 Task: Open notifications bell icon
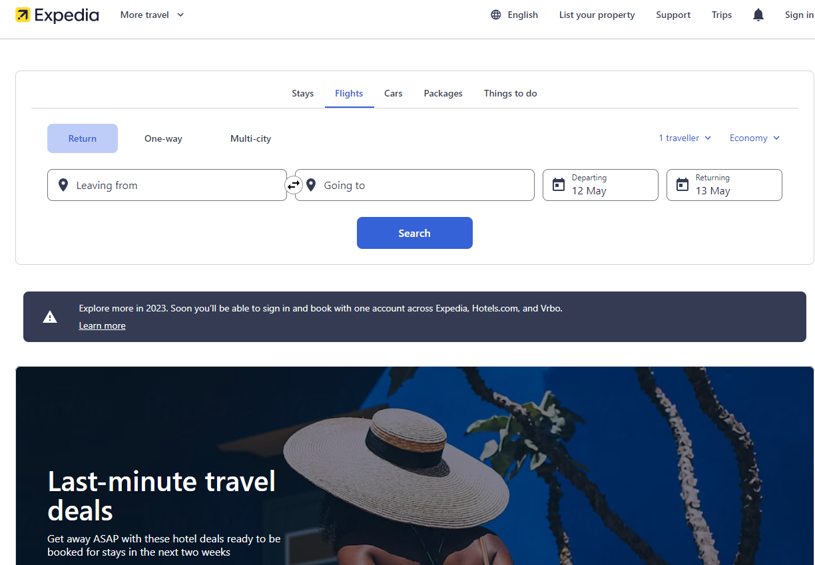pos(758,15)
